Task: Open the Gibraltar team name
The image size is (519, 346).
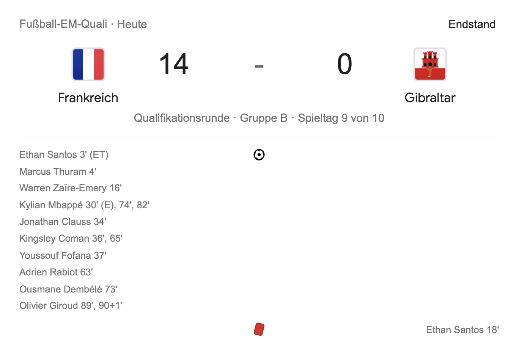Action: [x=430, y=98]
